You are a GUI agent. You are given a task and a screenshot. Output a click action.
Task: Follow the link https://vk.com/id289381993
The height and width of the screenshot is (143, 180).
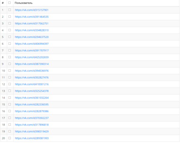(32, 138)
